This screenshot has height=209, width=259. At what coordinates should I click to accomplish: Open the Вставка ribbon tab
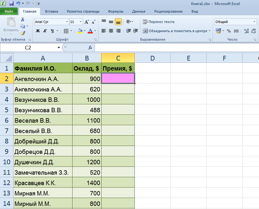coord(51,12)
